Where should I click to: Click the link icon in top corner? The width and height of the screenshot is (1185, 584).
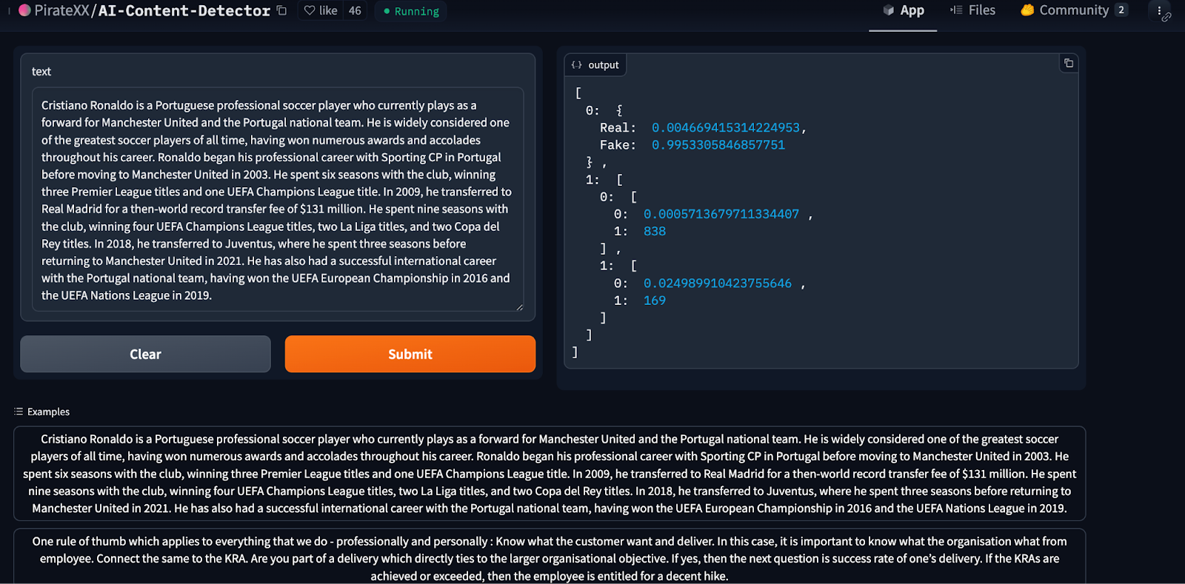click(1166, 17)
